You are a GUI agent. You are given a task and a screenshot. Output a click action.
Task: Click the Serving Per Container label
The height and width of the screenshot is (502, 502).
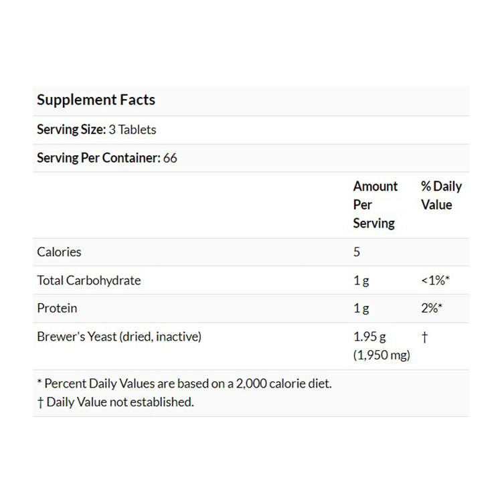click(x=98, y=159)
